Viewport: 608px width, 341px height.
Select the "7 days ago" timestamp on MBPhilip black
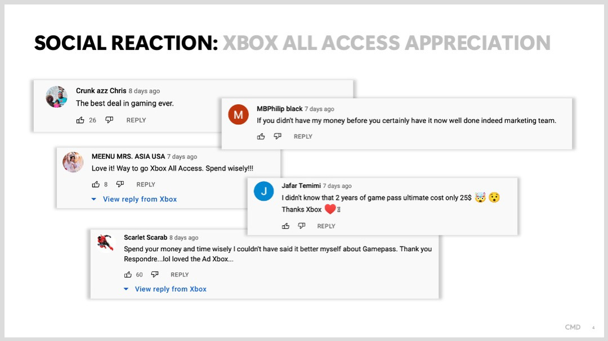click(319, 109)
